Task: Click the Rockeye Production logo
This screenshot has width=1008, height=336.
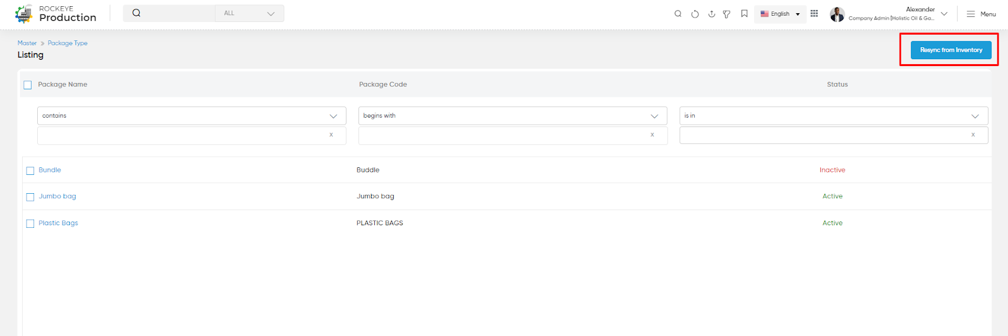Action: coord(56,13)
